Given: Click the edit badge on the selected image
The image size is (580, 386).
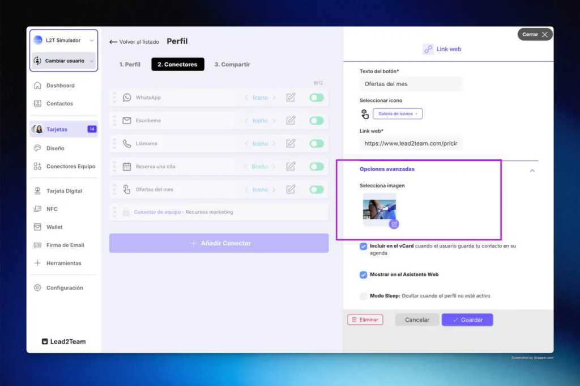Looking at the screenshot, I should (394, 224).
